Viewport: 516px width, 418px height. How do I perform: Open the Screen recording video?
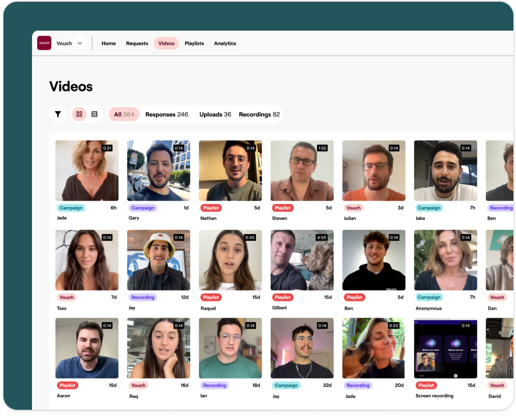[x=446, y=348]
